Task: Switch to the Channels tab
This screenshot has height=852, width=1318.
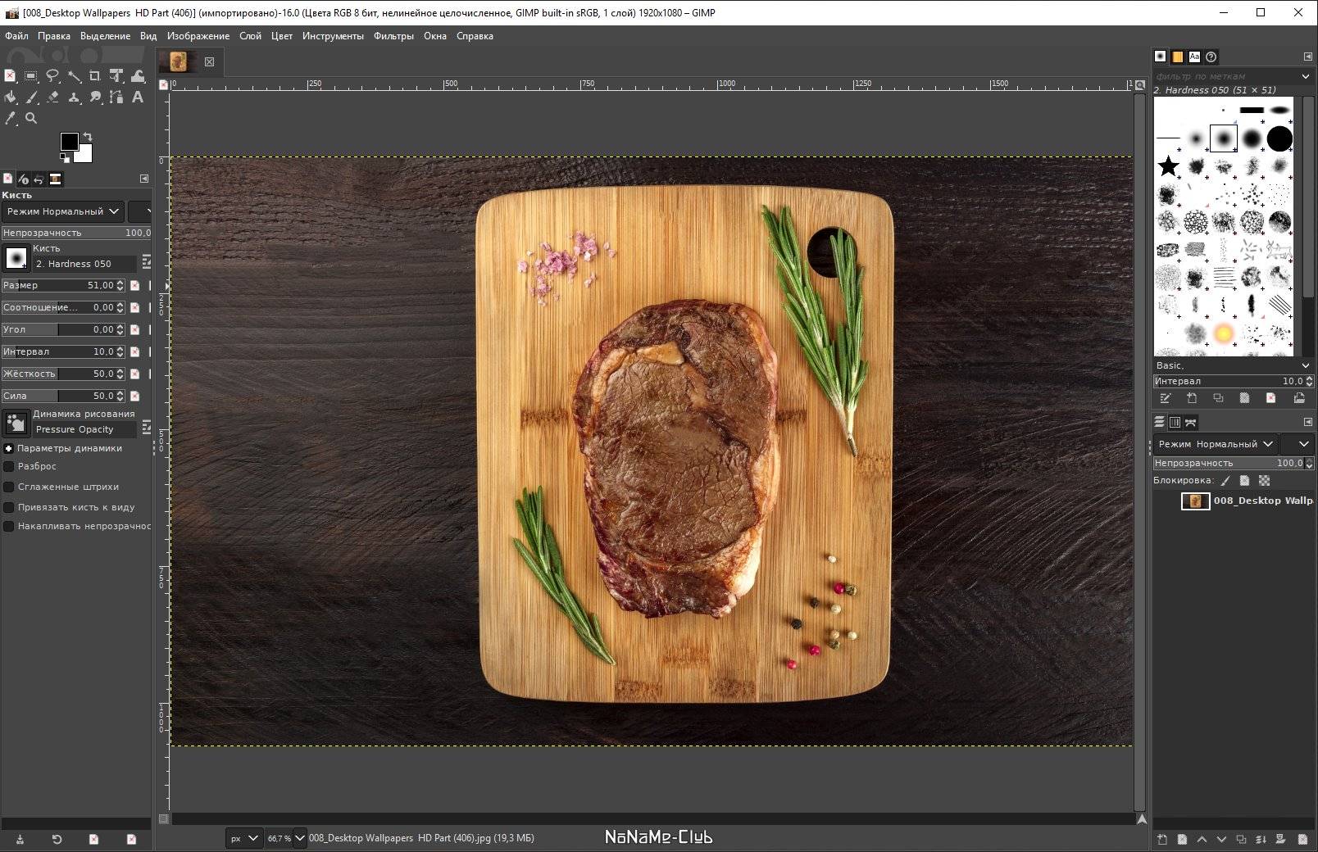Action: (x=1175, y=423)
